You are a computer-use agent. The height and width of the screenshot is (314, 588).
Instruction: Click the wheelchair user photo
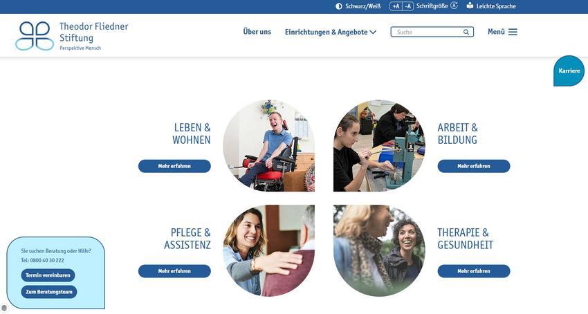pyautogui.click(x=269, y=145)
